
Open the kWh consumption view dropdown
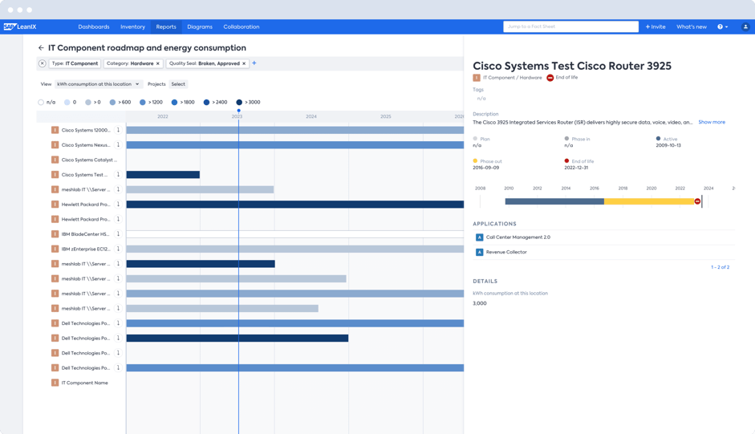click(x=98, y=84)
